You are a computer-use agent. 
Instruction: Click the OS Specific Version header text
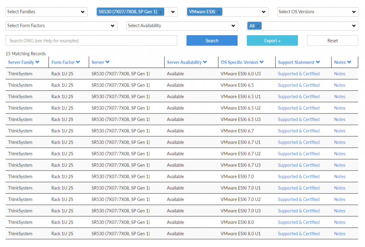click(239, 62)
